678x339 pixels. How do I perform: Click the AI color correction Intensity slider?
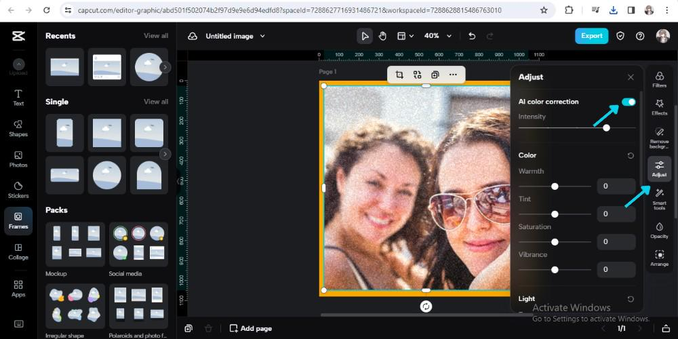[x=577, y=128]
